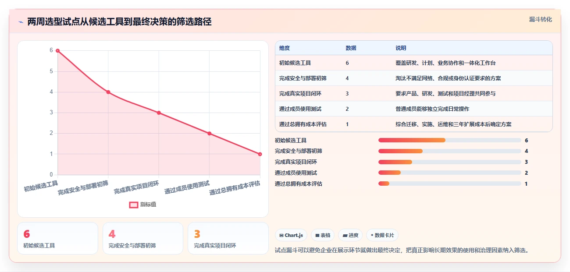Click the chart data point at value 1
The image size is (570, 272).
point(260,154)
